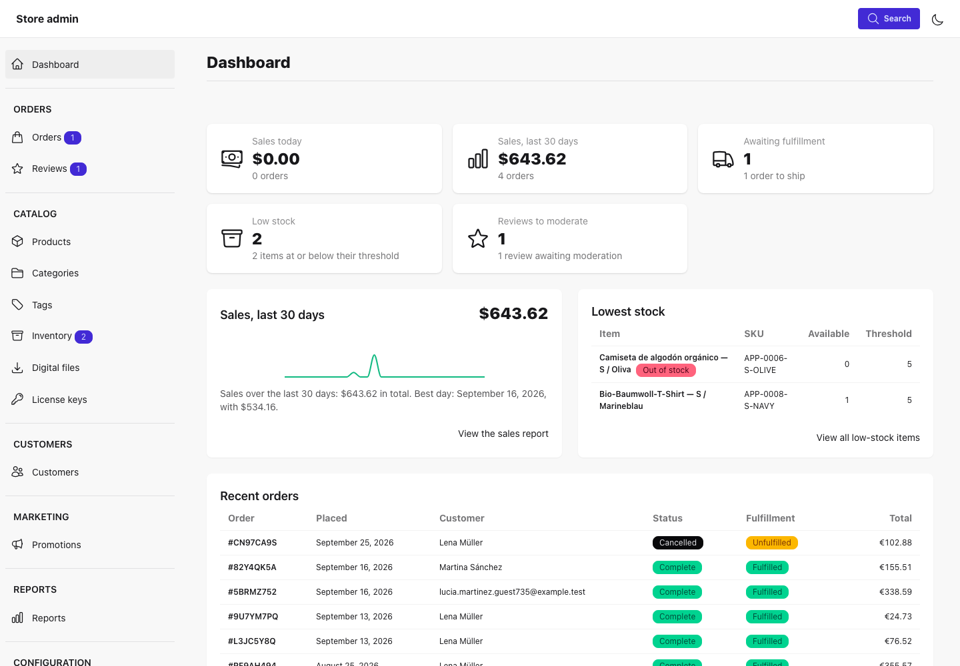The height and width of the screenshot is (666, 960).
Task: Click the Products box icon
Action: pos(18,241)
